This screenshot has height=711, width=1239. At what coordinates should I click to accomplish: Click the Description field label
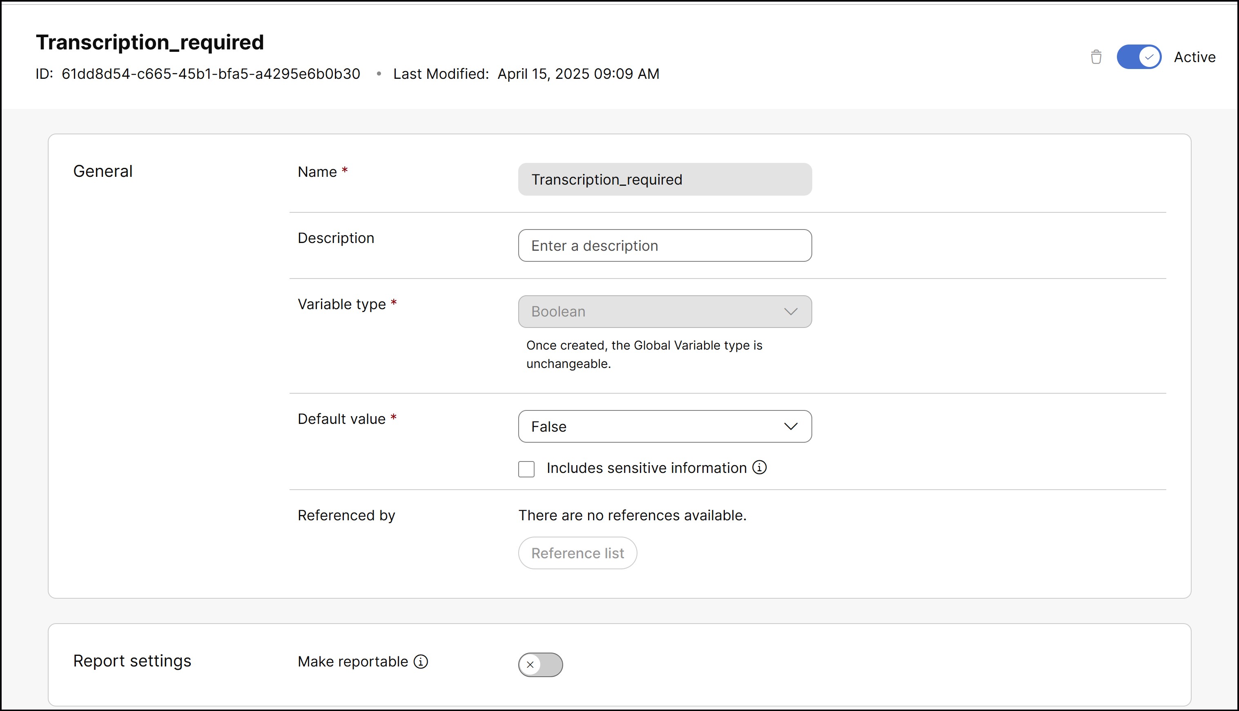click(336, 238)
